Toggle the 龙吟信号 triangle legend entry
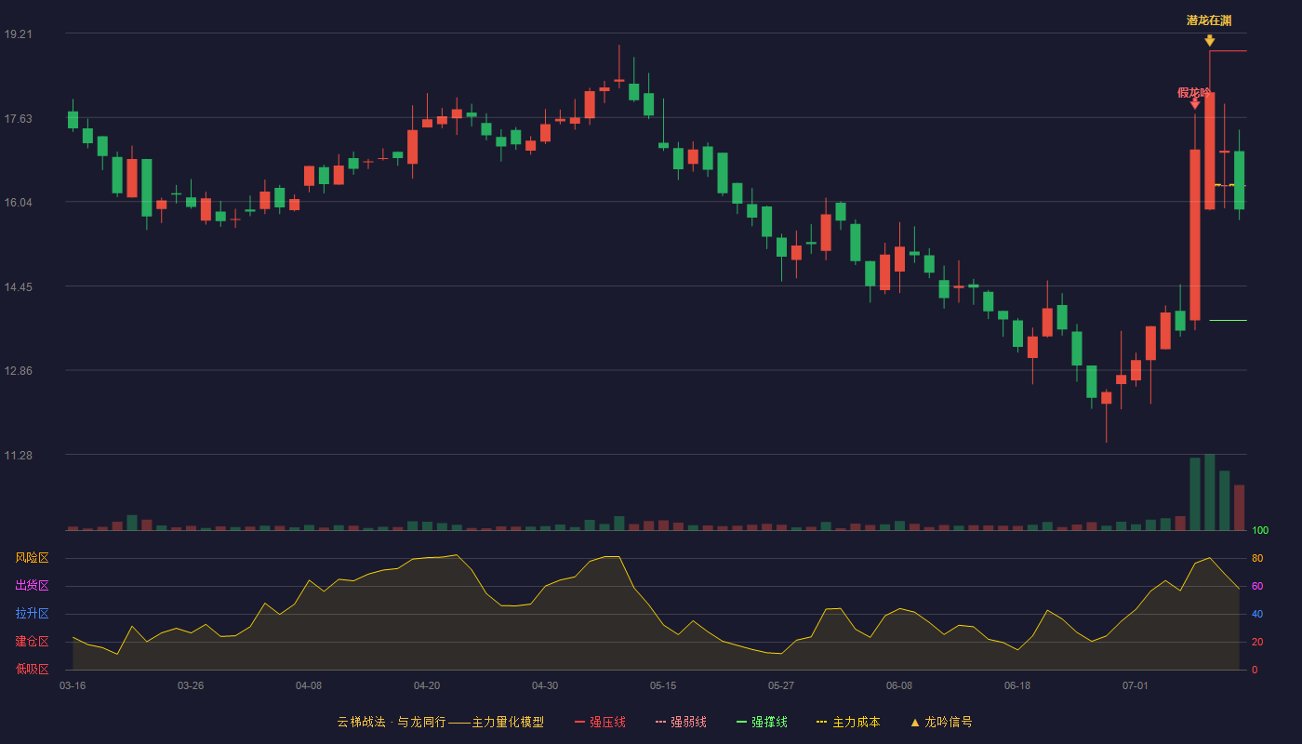The image size is (1302, 744). [x=941, y=722]
